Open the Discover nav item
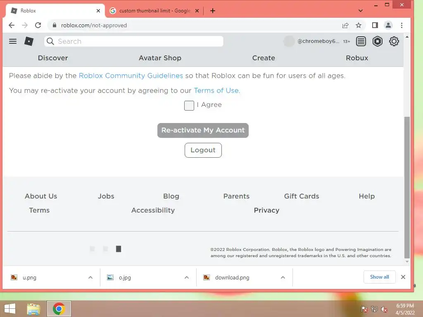Viewport: 423px width, 317px height. 53,58
